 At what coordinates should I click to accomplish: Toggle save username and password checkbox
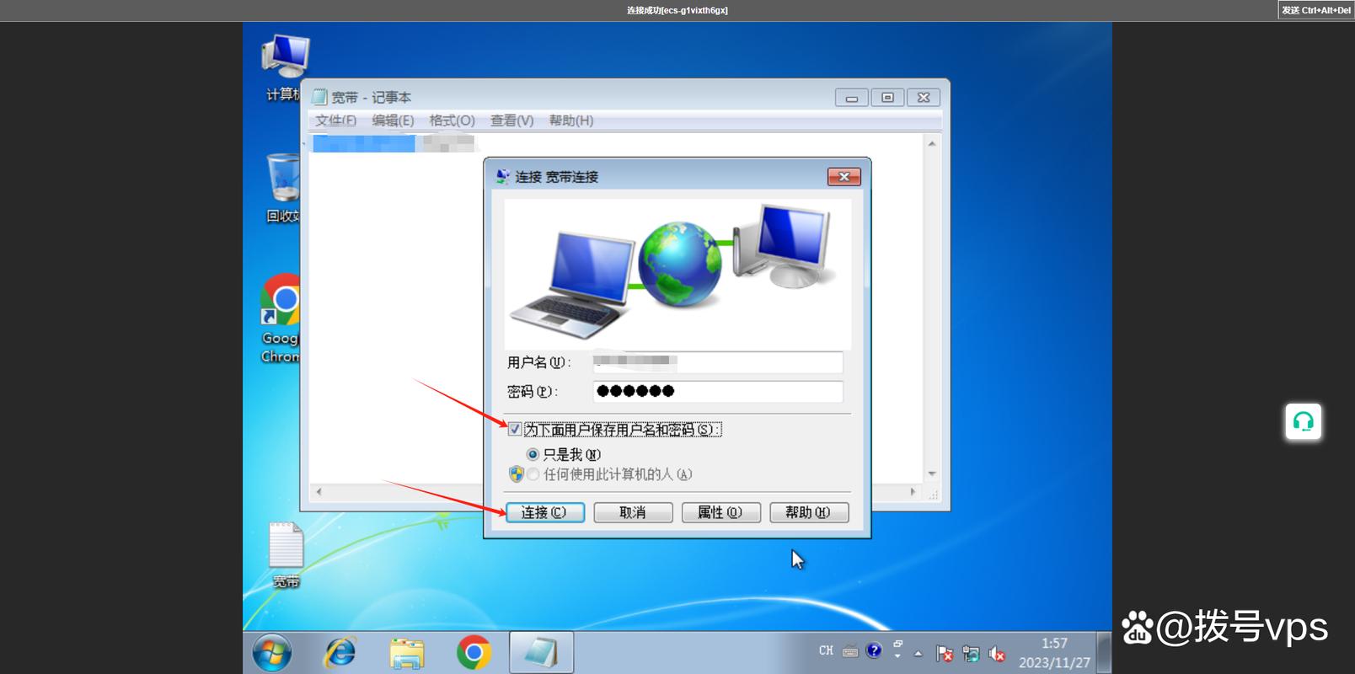(515, 429)
